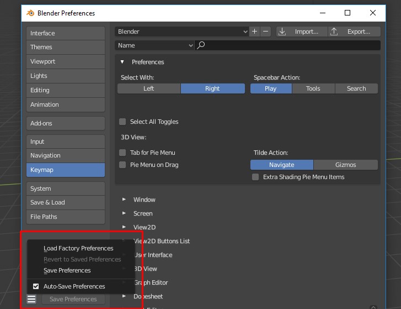The height and width of the screenshot is (309, 401).
Task: Click the disabled Save Preferences bottom button
Action: point(73,299)
